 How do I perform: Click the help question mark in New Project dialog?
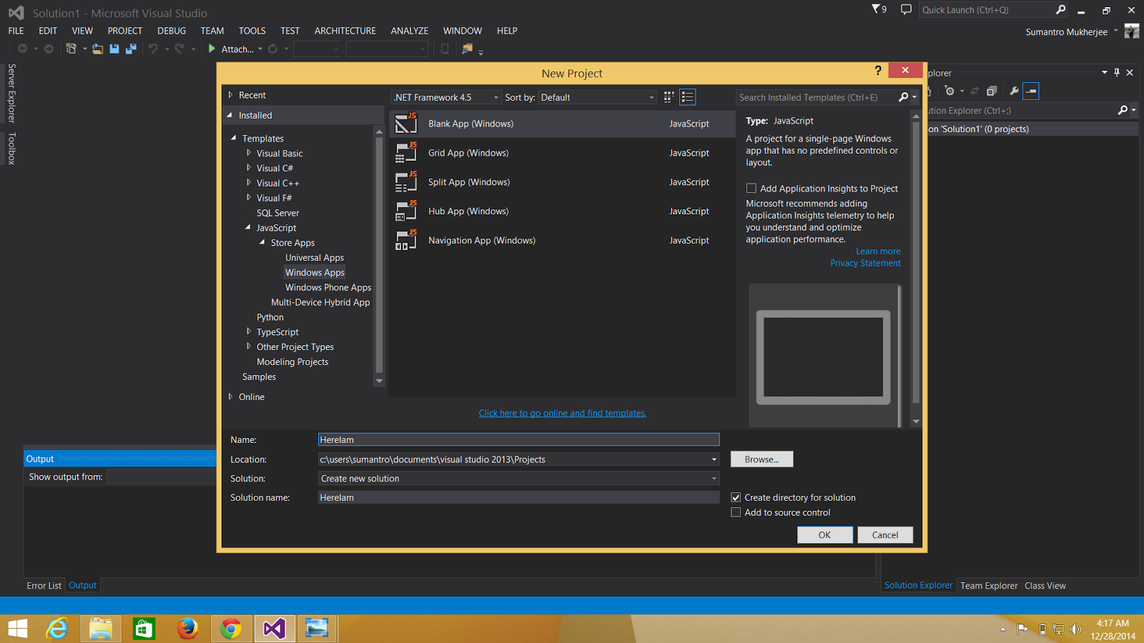point(878,70)
